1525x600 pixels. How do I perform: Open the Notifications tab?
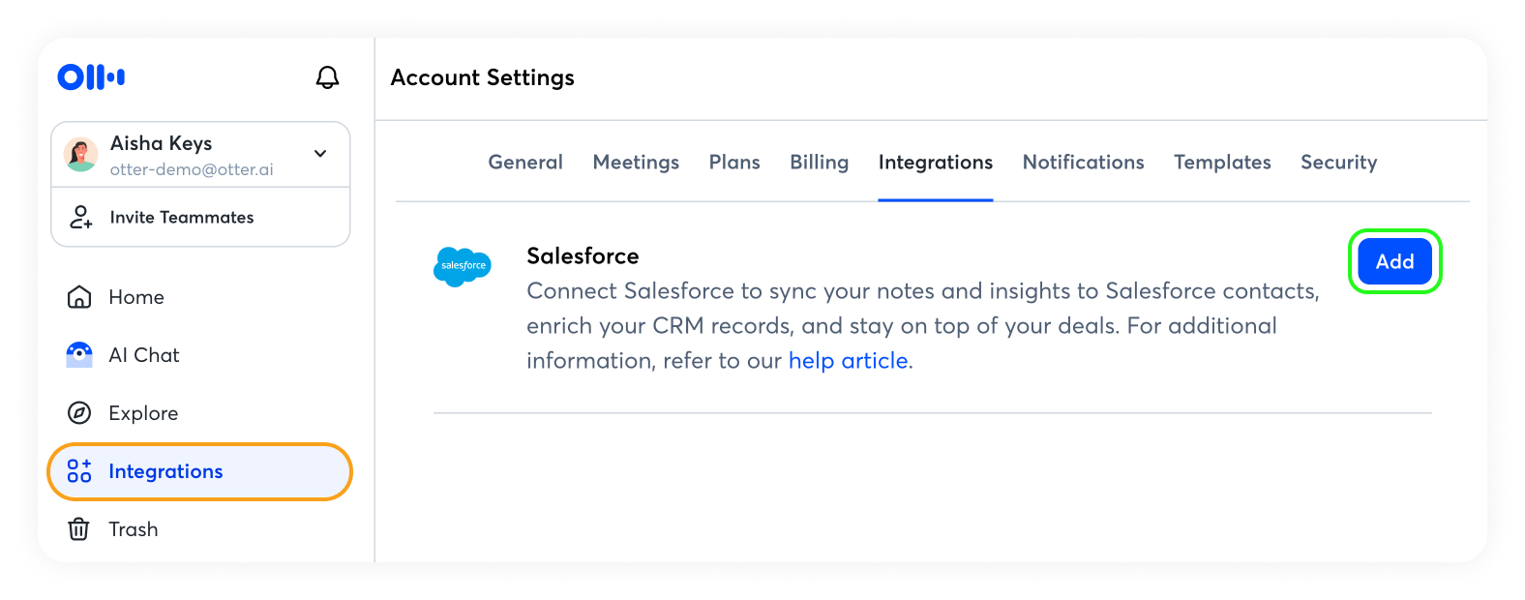pos(1084,163)
